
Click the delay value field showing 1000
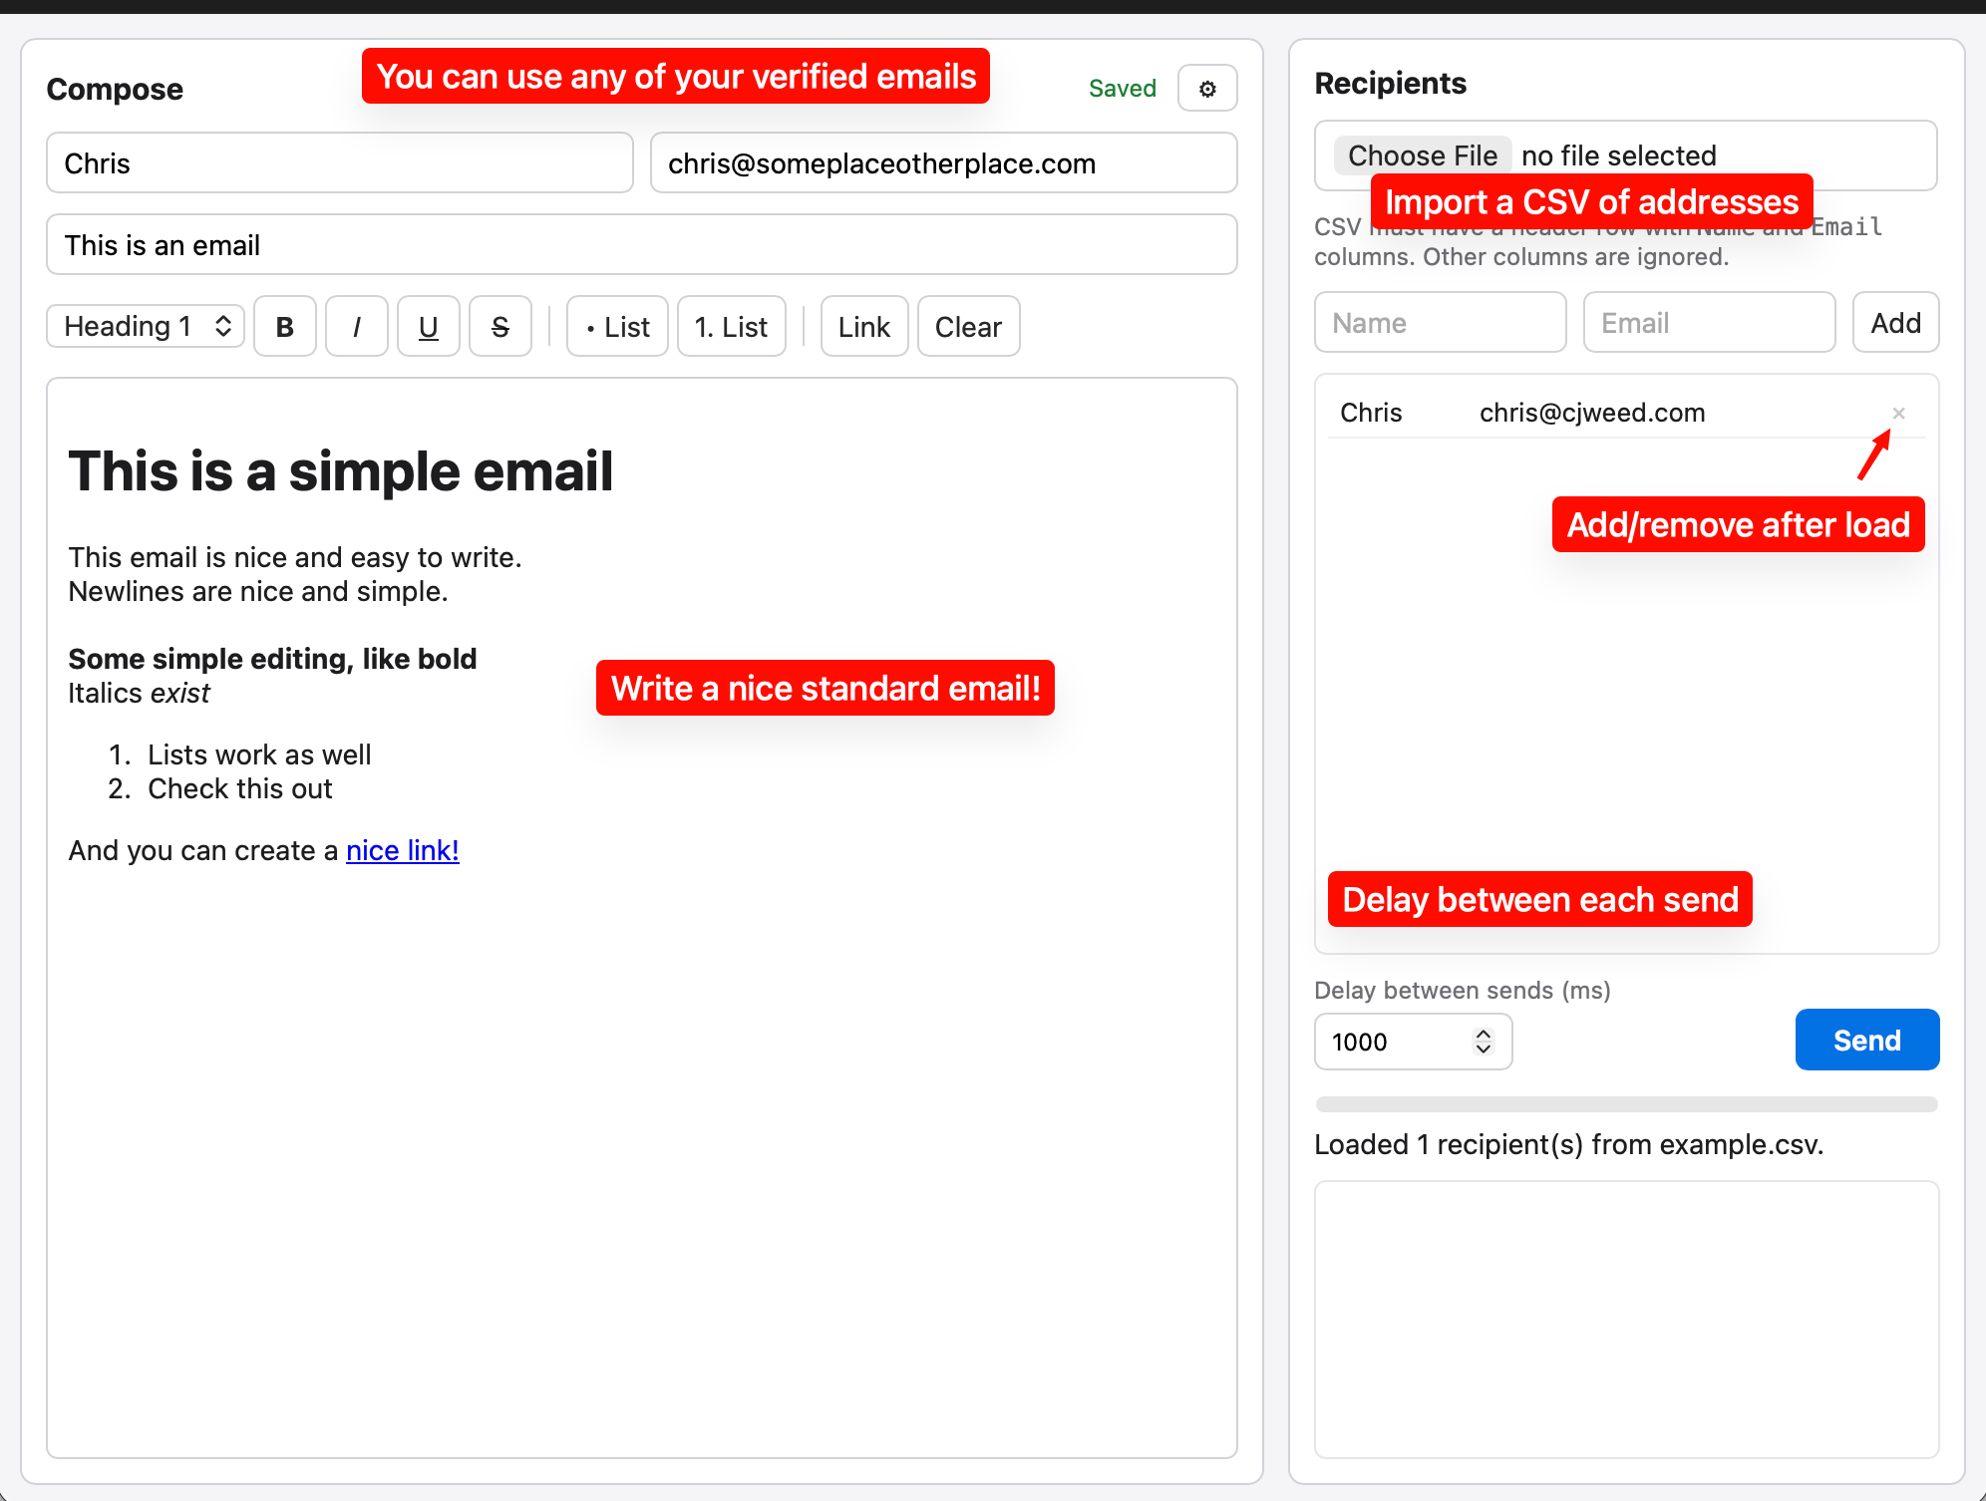coord(1414,1042)
